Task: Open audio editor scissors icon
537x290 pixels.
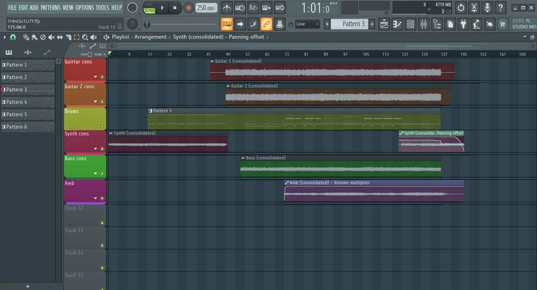Action: tap(474, 8)
